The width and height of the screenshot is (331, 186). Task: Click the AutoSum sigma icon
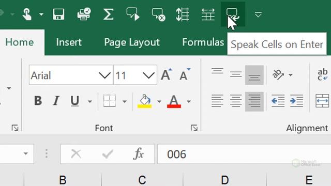(x=108, y=14)
